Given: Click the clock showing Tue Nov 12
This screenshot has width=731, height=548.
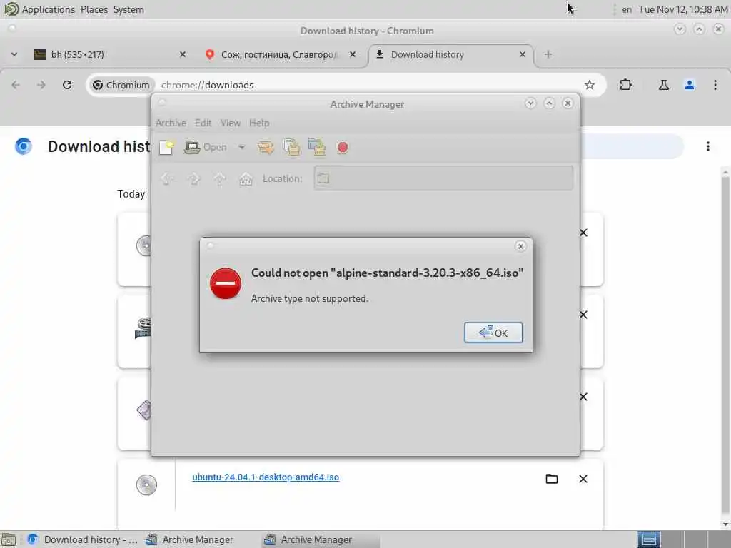Looking at the screenshot, I should [683, 9].
